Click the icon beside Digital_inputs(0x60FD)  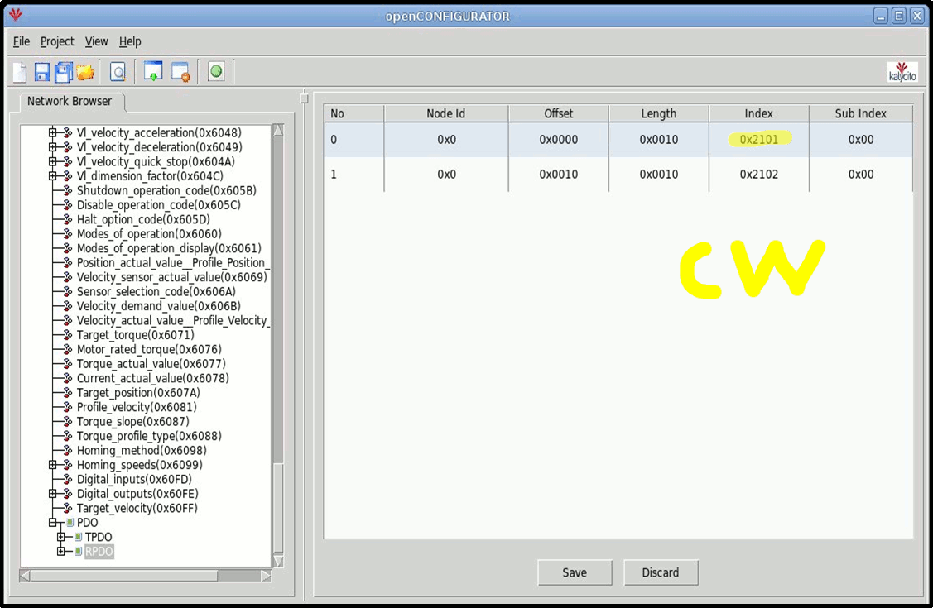click(67, 480)
